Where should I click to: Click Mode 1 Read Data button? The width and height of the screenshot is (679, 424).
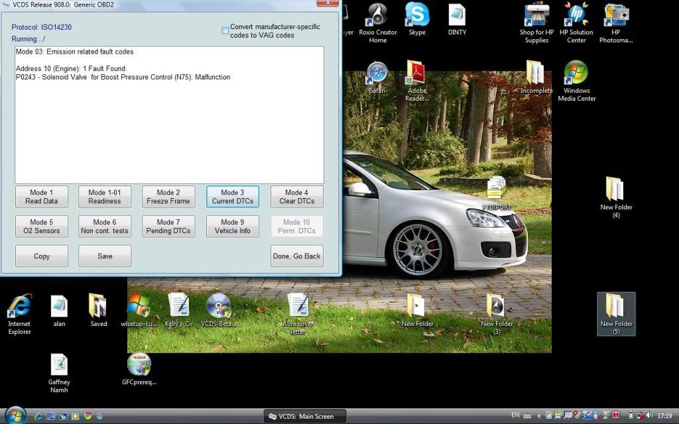tap(42, 196)
